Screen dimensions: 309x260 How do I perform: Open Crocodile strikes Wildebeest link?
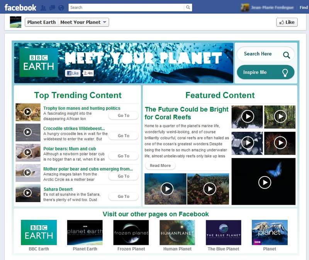[74, 129]
